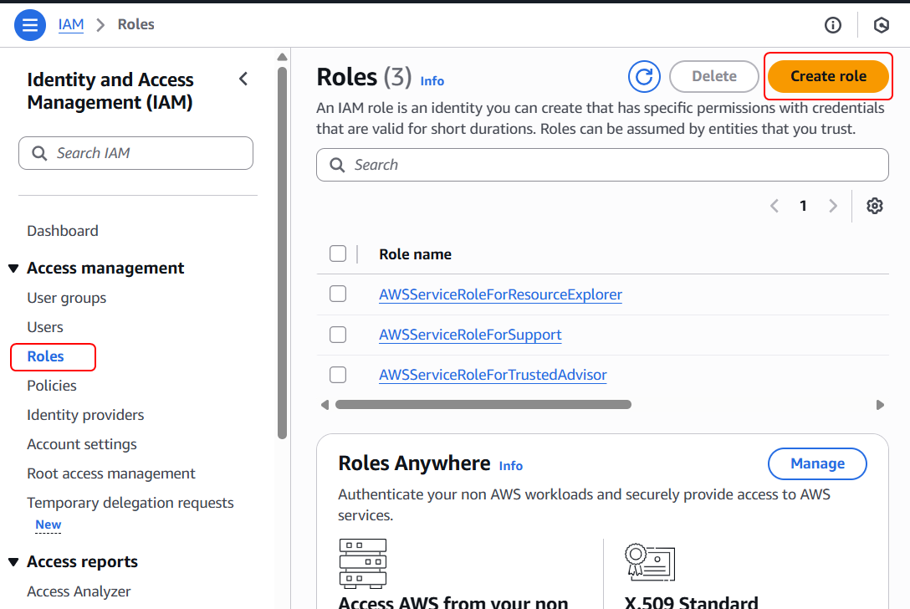Select the AWSServiceRoleForTrustedAdvisor checkbox
The image size is (910, 609).
(x=338, y=374)
